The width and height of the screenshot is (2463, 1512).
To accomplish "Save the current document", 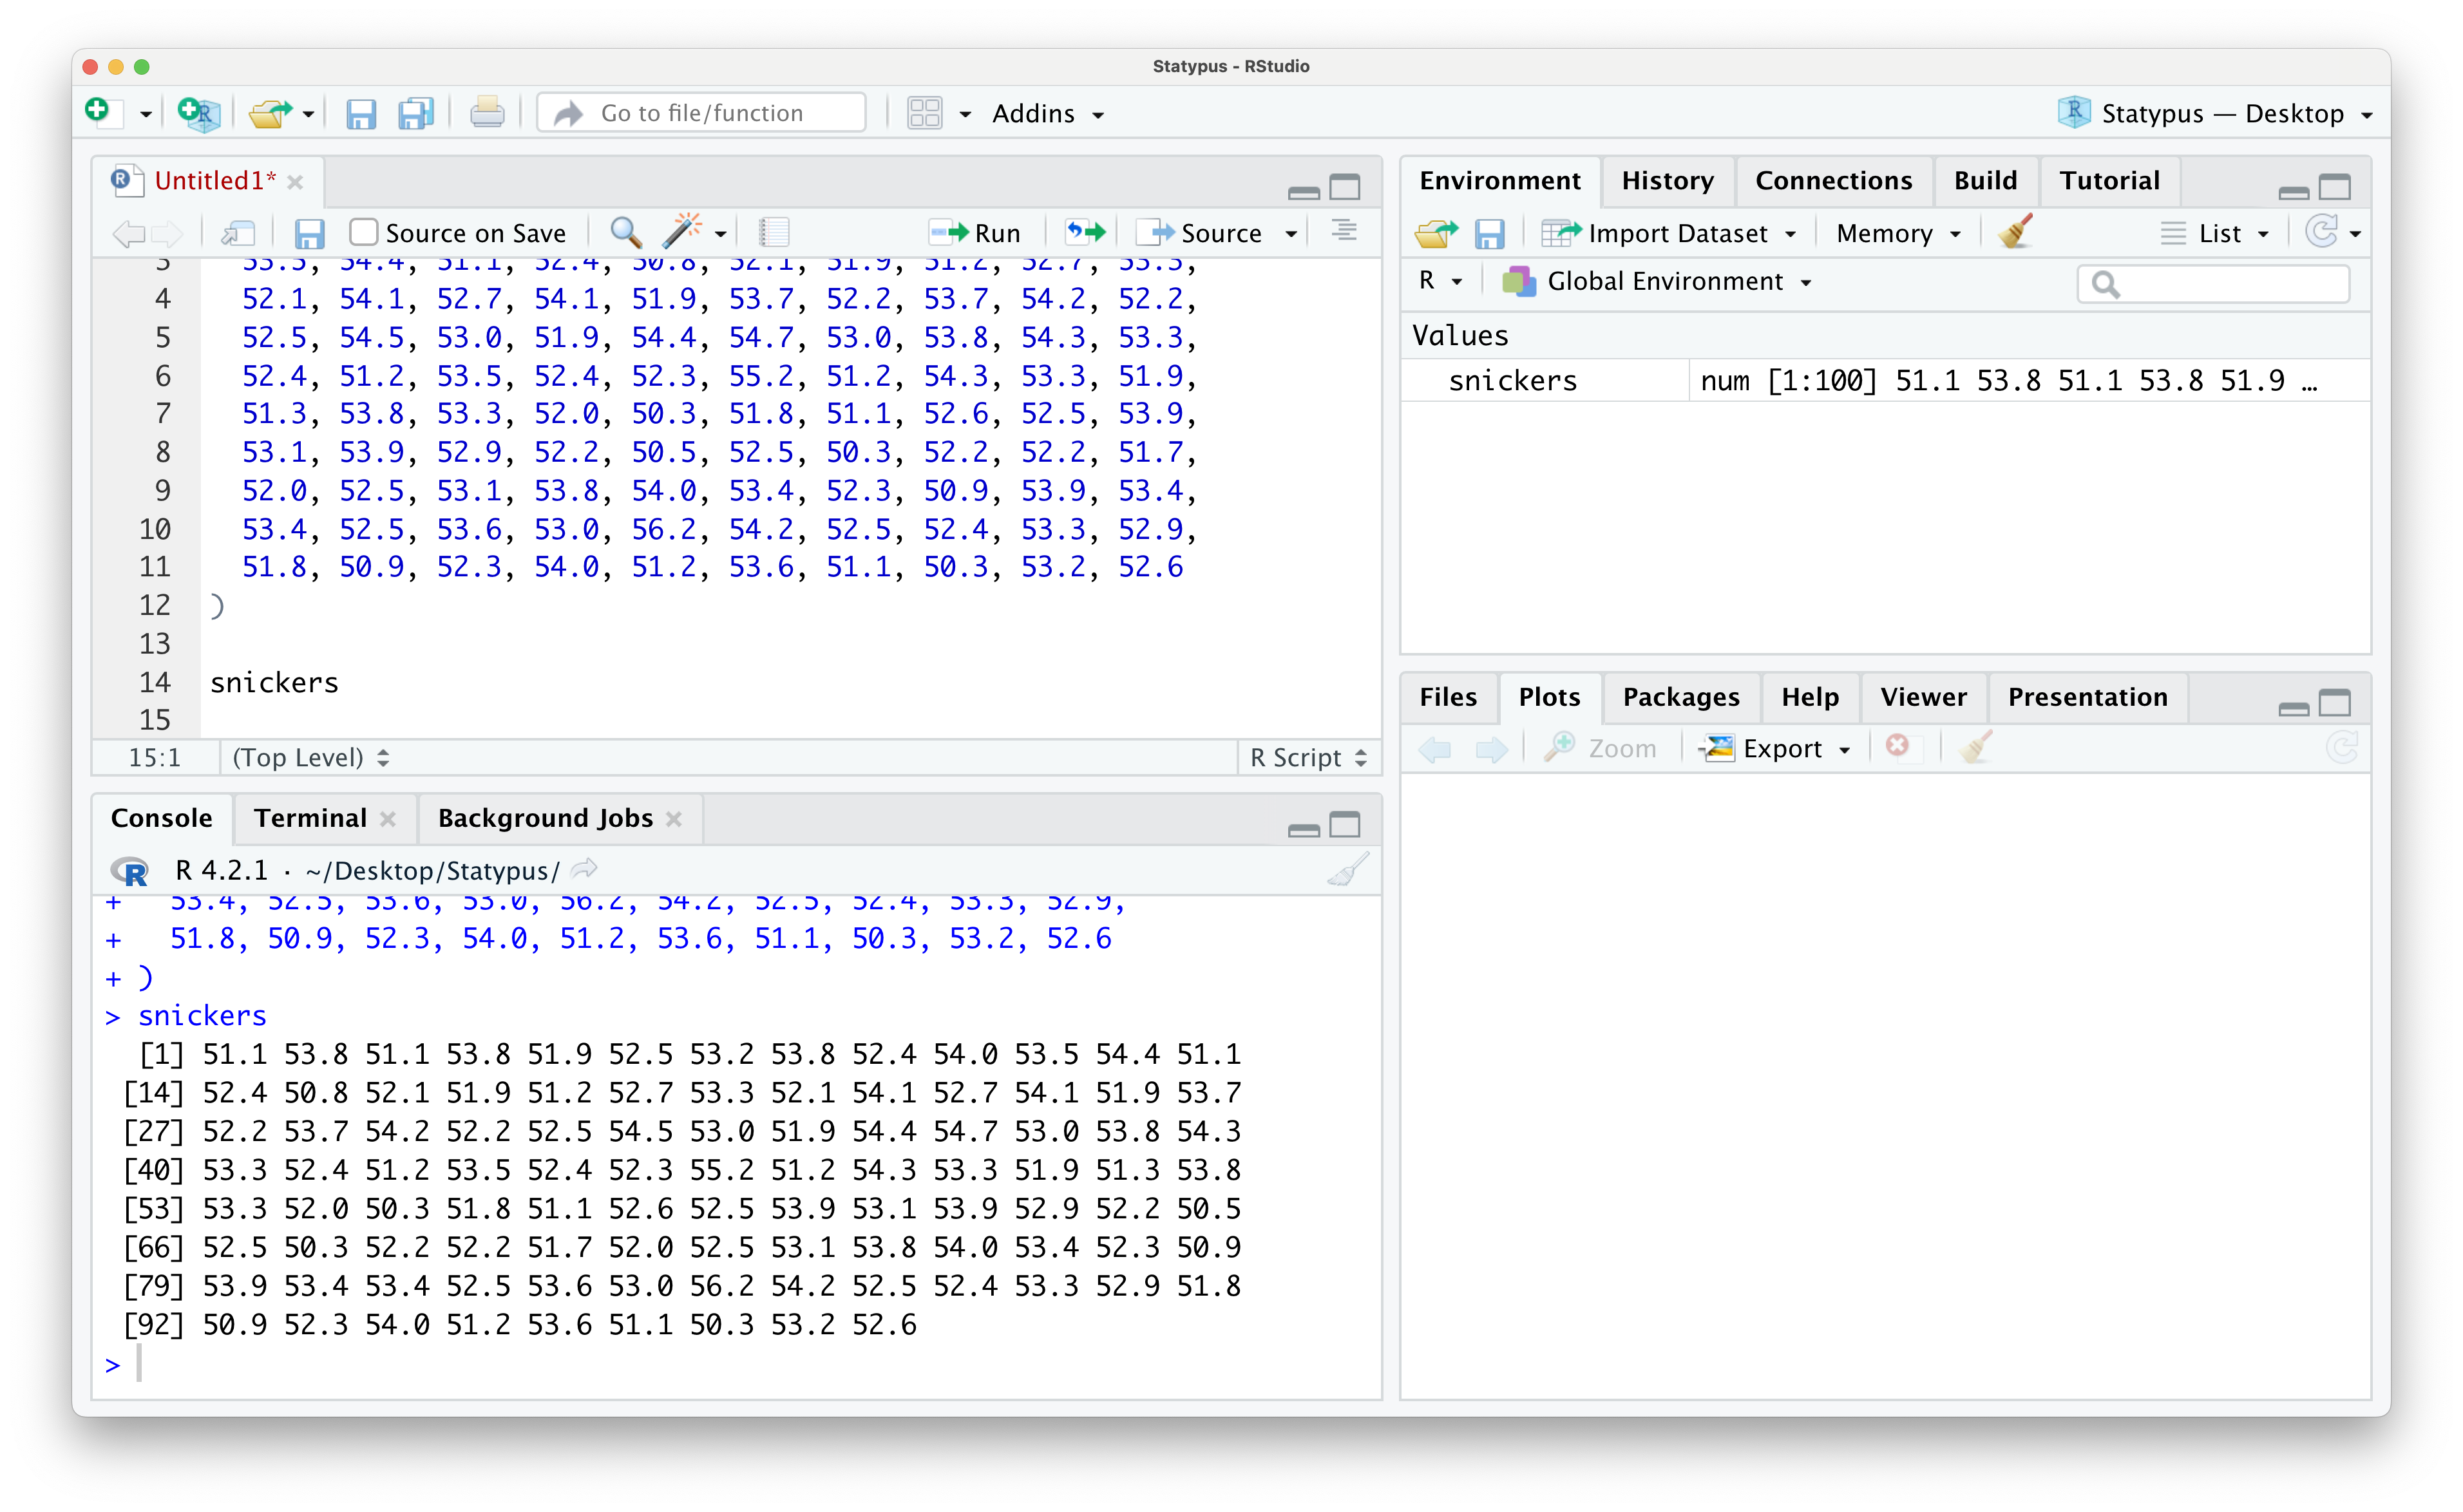I will [362, 113].
